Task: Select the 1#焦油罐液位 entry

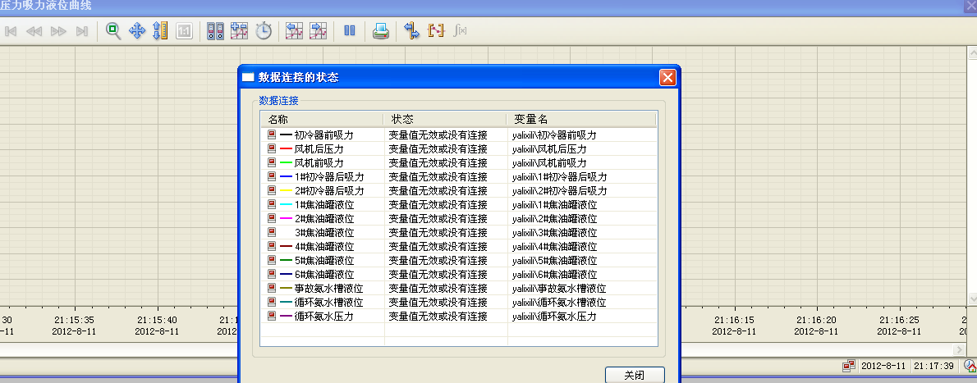Action: [x=323, y=204]
